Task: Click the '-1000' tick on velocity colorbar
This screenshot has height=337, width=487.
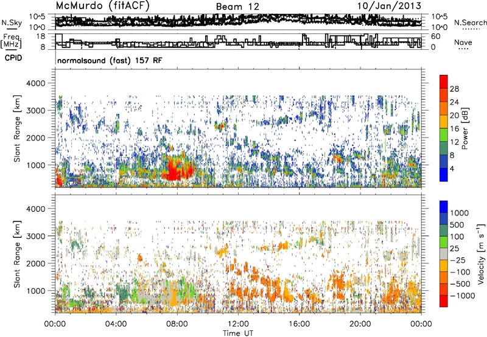Action: click(462, 296)
